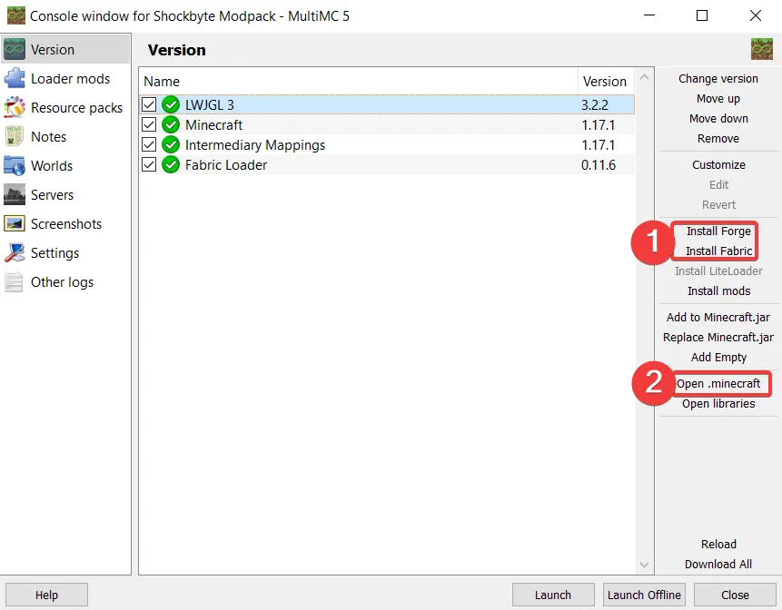Screen dimensions: 782x610
Task: Maximize the MultiMC window
Action: (x=702, y=15)
